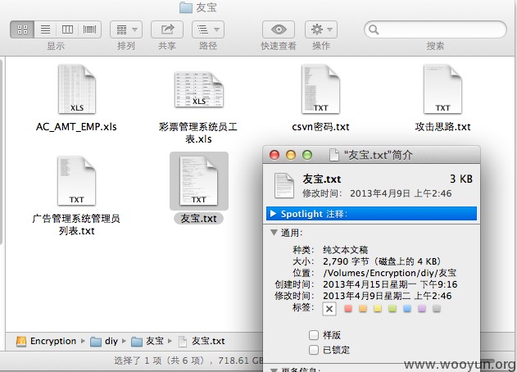Open the arrange (排列) dropdown
The height and width of the screenshot is (372, 517).
[x=126, y=29]
